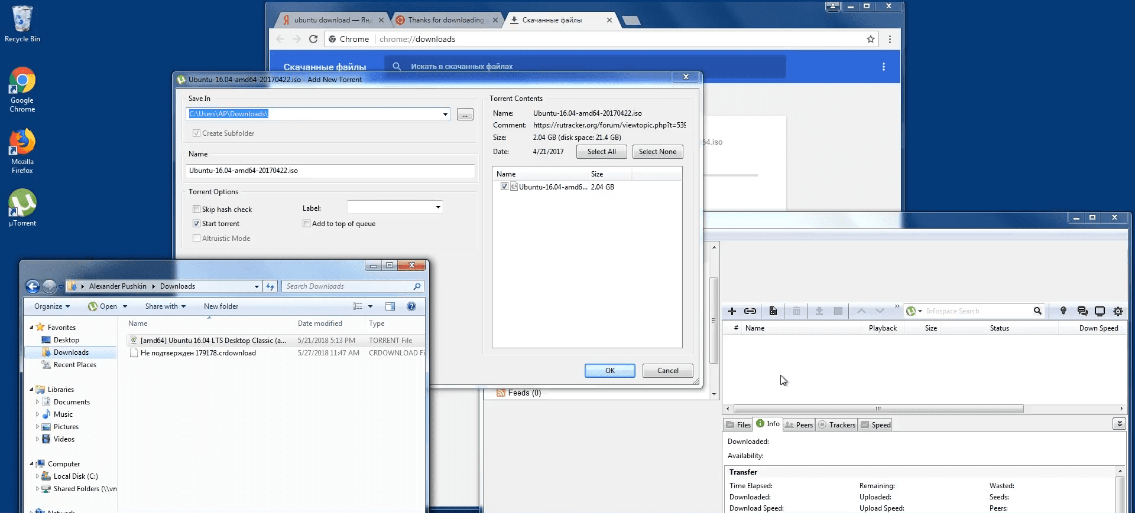
Task: Click the torrent Name input field
Action: point(330,171)
